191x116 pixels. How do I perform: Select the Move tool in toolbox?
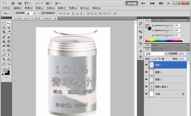9,23
